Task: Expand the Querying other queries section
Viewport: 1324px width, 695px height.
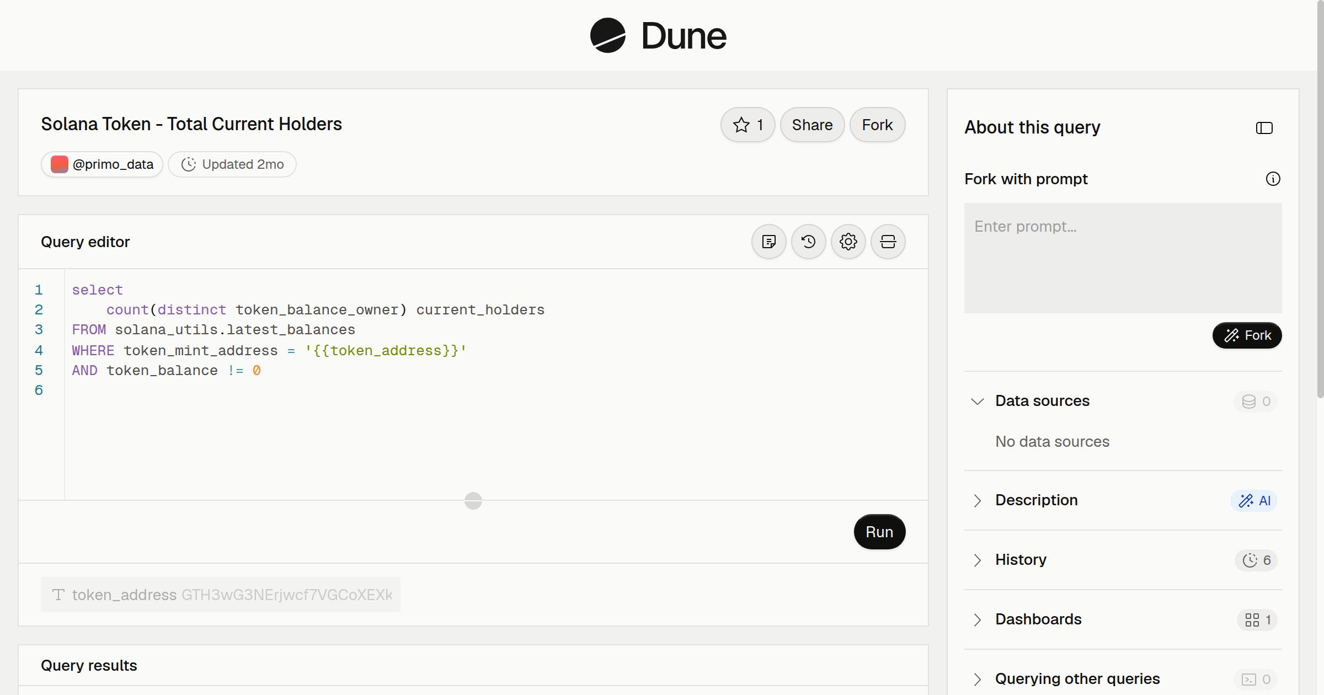Action: click(977, 679)
